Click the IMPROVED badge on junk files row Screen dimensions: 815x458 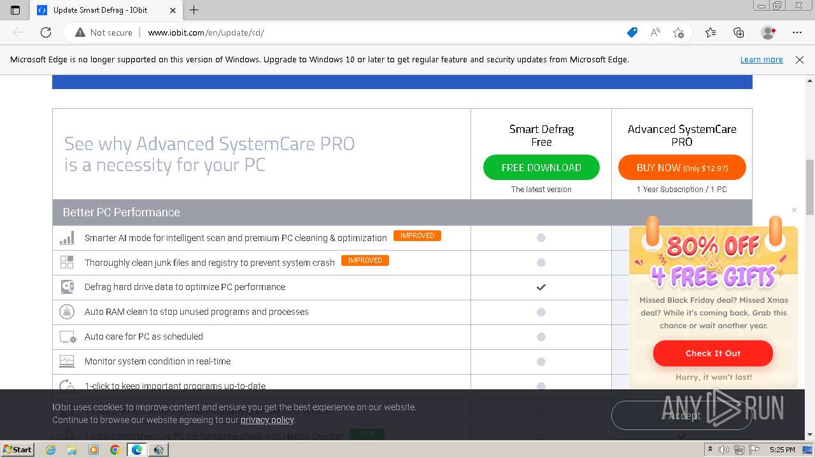(x=365, y=260)
